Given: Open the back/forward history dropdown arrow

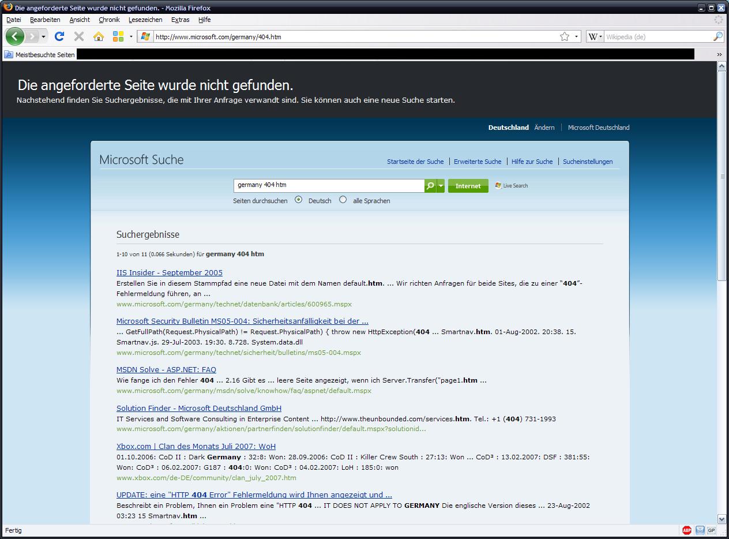Looking at the screenshot, I should 43,36.
